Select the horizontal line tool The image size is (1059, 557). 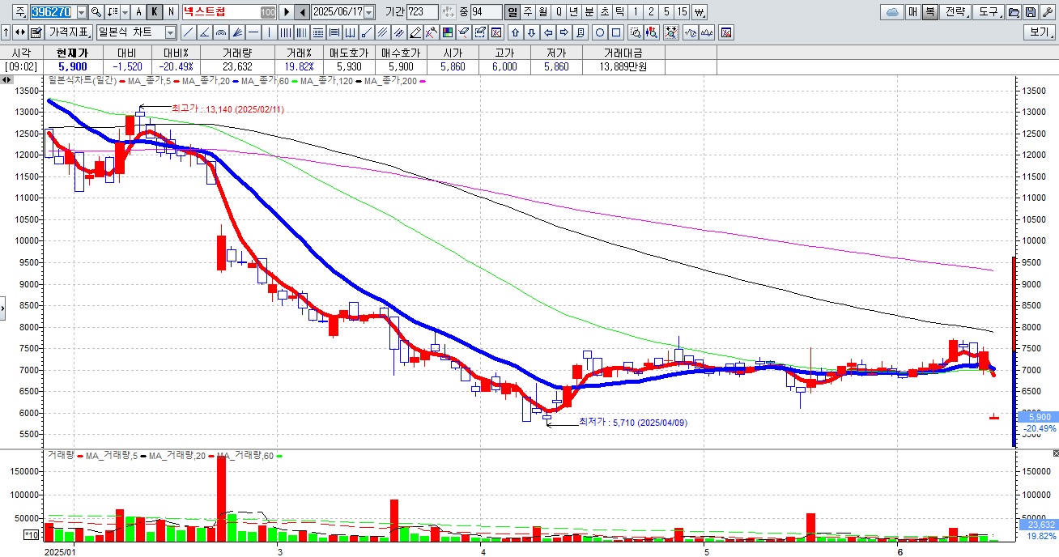pos(253,32)
